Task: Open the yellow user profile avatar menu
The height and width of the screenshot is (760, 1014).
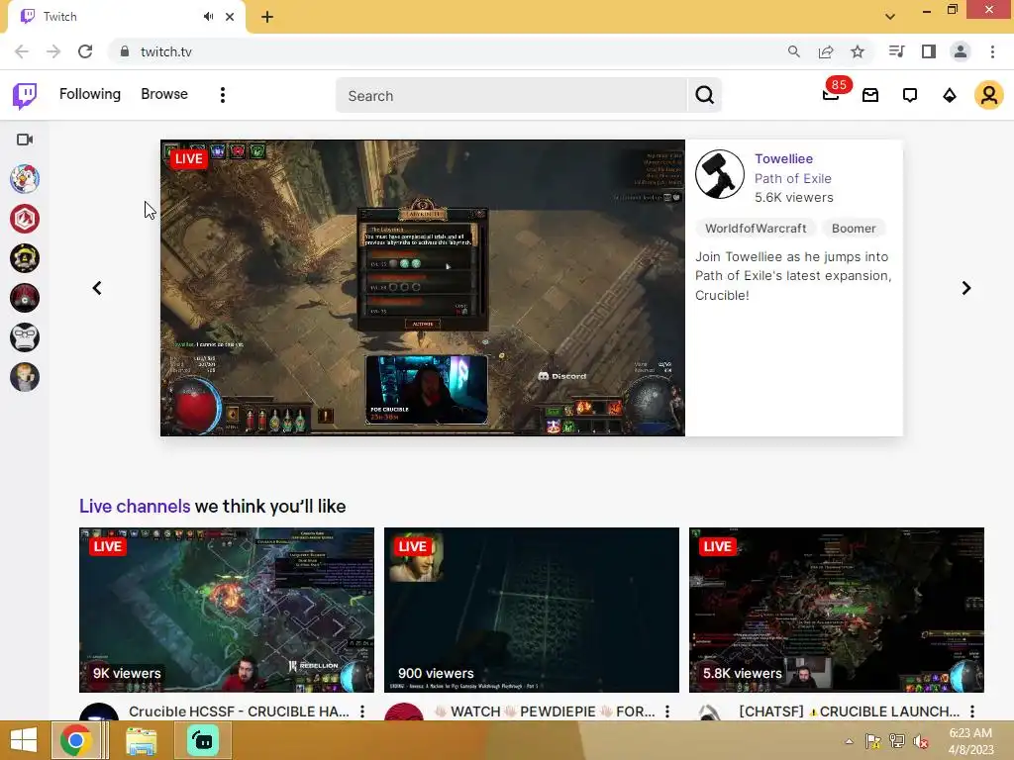Action: 989,95
